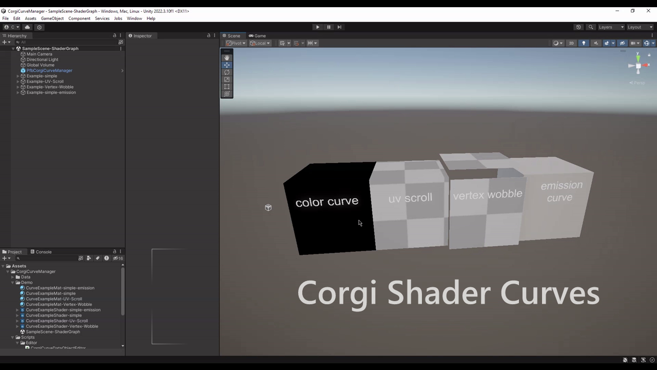The height and width of the screenshot is (370, 657).
Task: Toggle 2D view mode in Scene
Action: click(x=571, y=43)
